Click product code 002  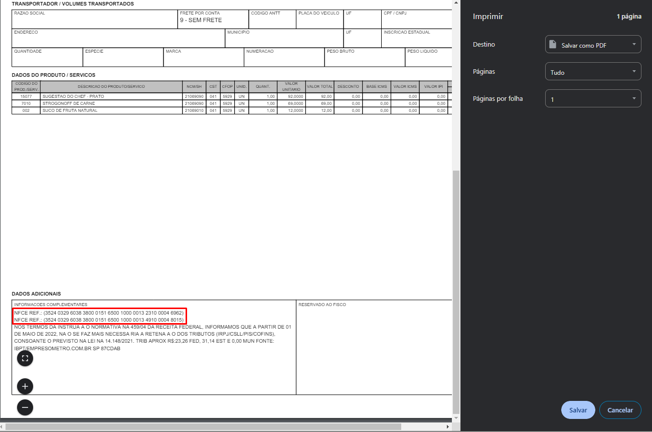point(26,110)
